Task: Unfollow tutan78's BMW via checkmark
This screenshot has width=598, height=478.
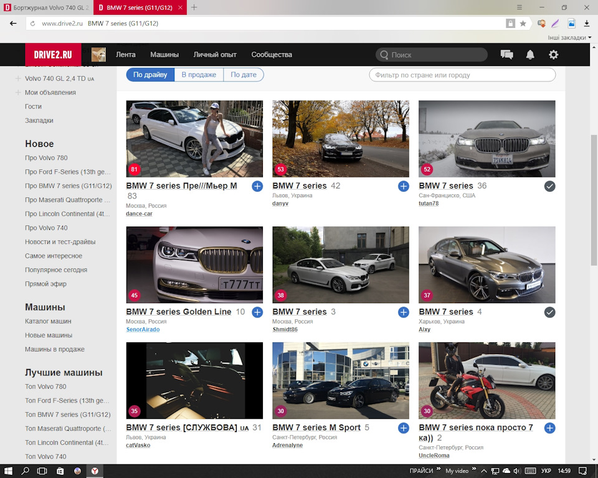Action: coord(549,186)
